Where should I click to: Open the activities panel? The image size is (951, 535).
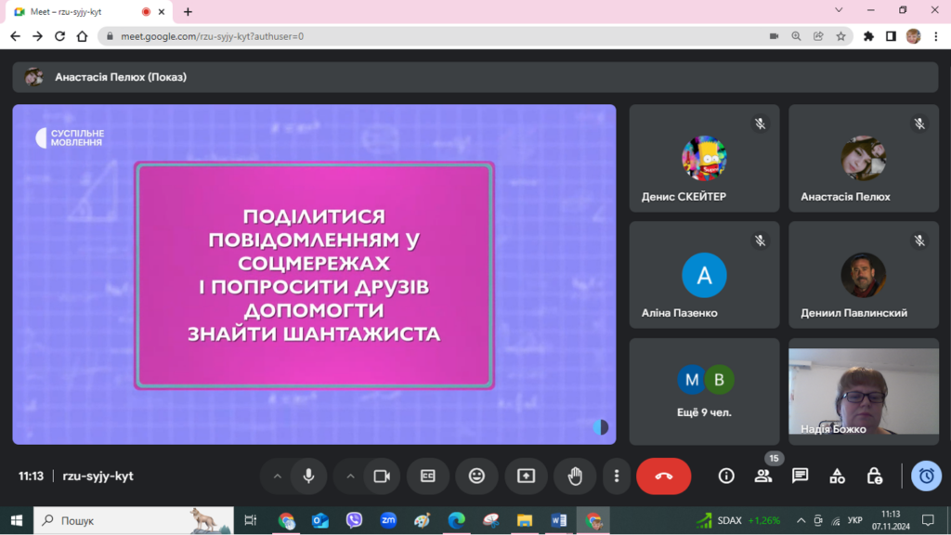tap(837, 476)
